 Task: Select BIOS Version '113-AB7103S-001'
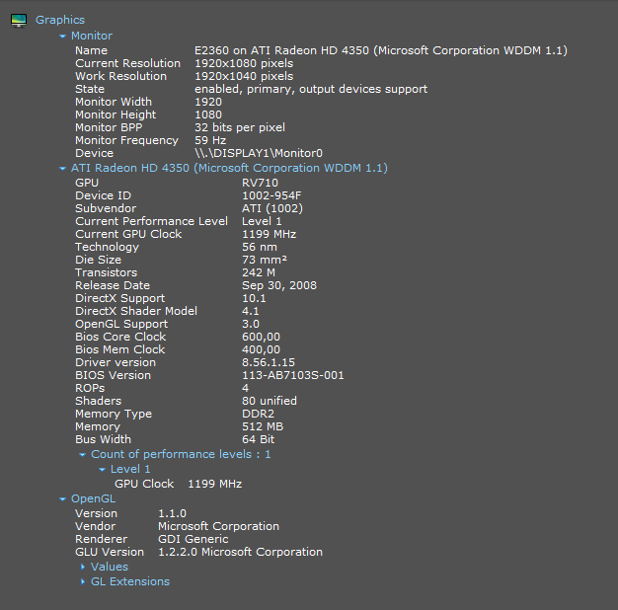tap(293, 375)
